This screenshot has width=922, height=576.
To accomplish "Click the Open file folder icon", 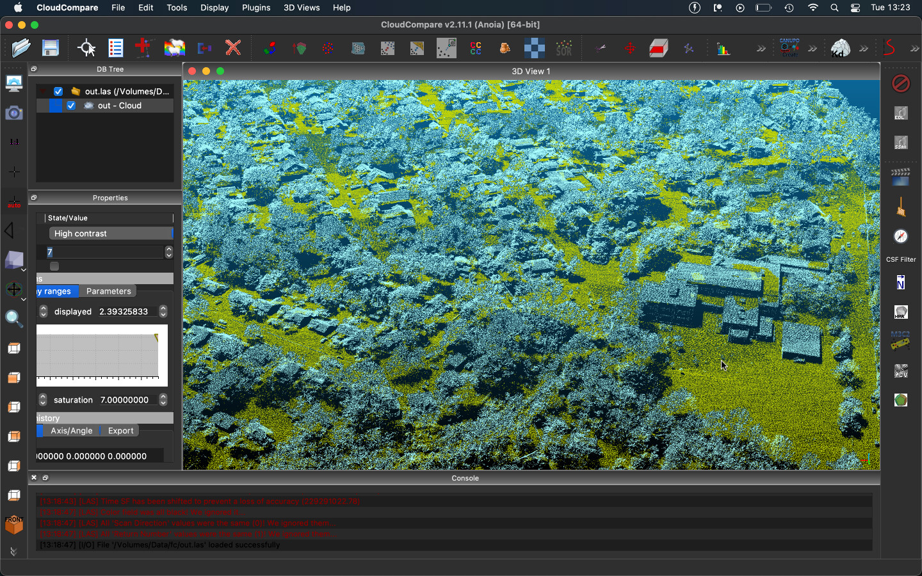I will (20, 48).
